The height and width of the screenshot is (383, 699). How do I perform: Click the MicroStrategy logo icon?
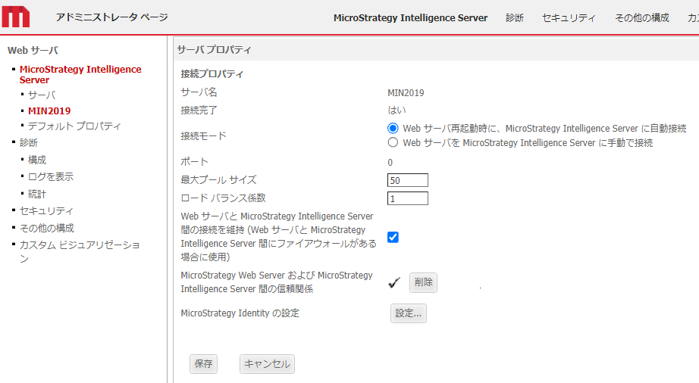[x=16, y=17]
